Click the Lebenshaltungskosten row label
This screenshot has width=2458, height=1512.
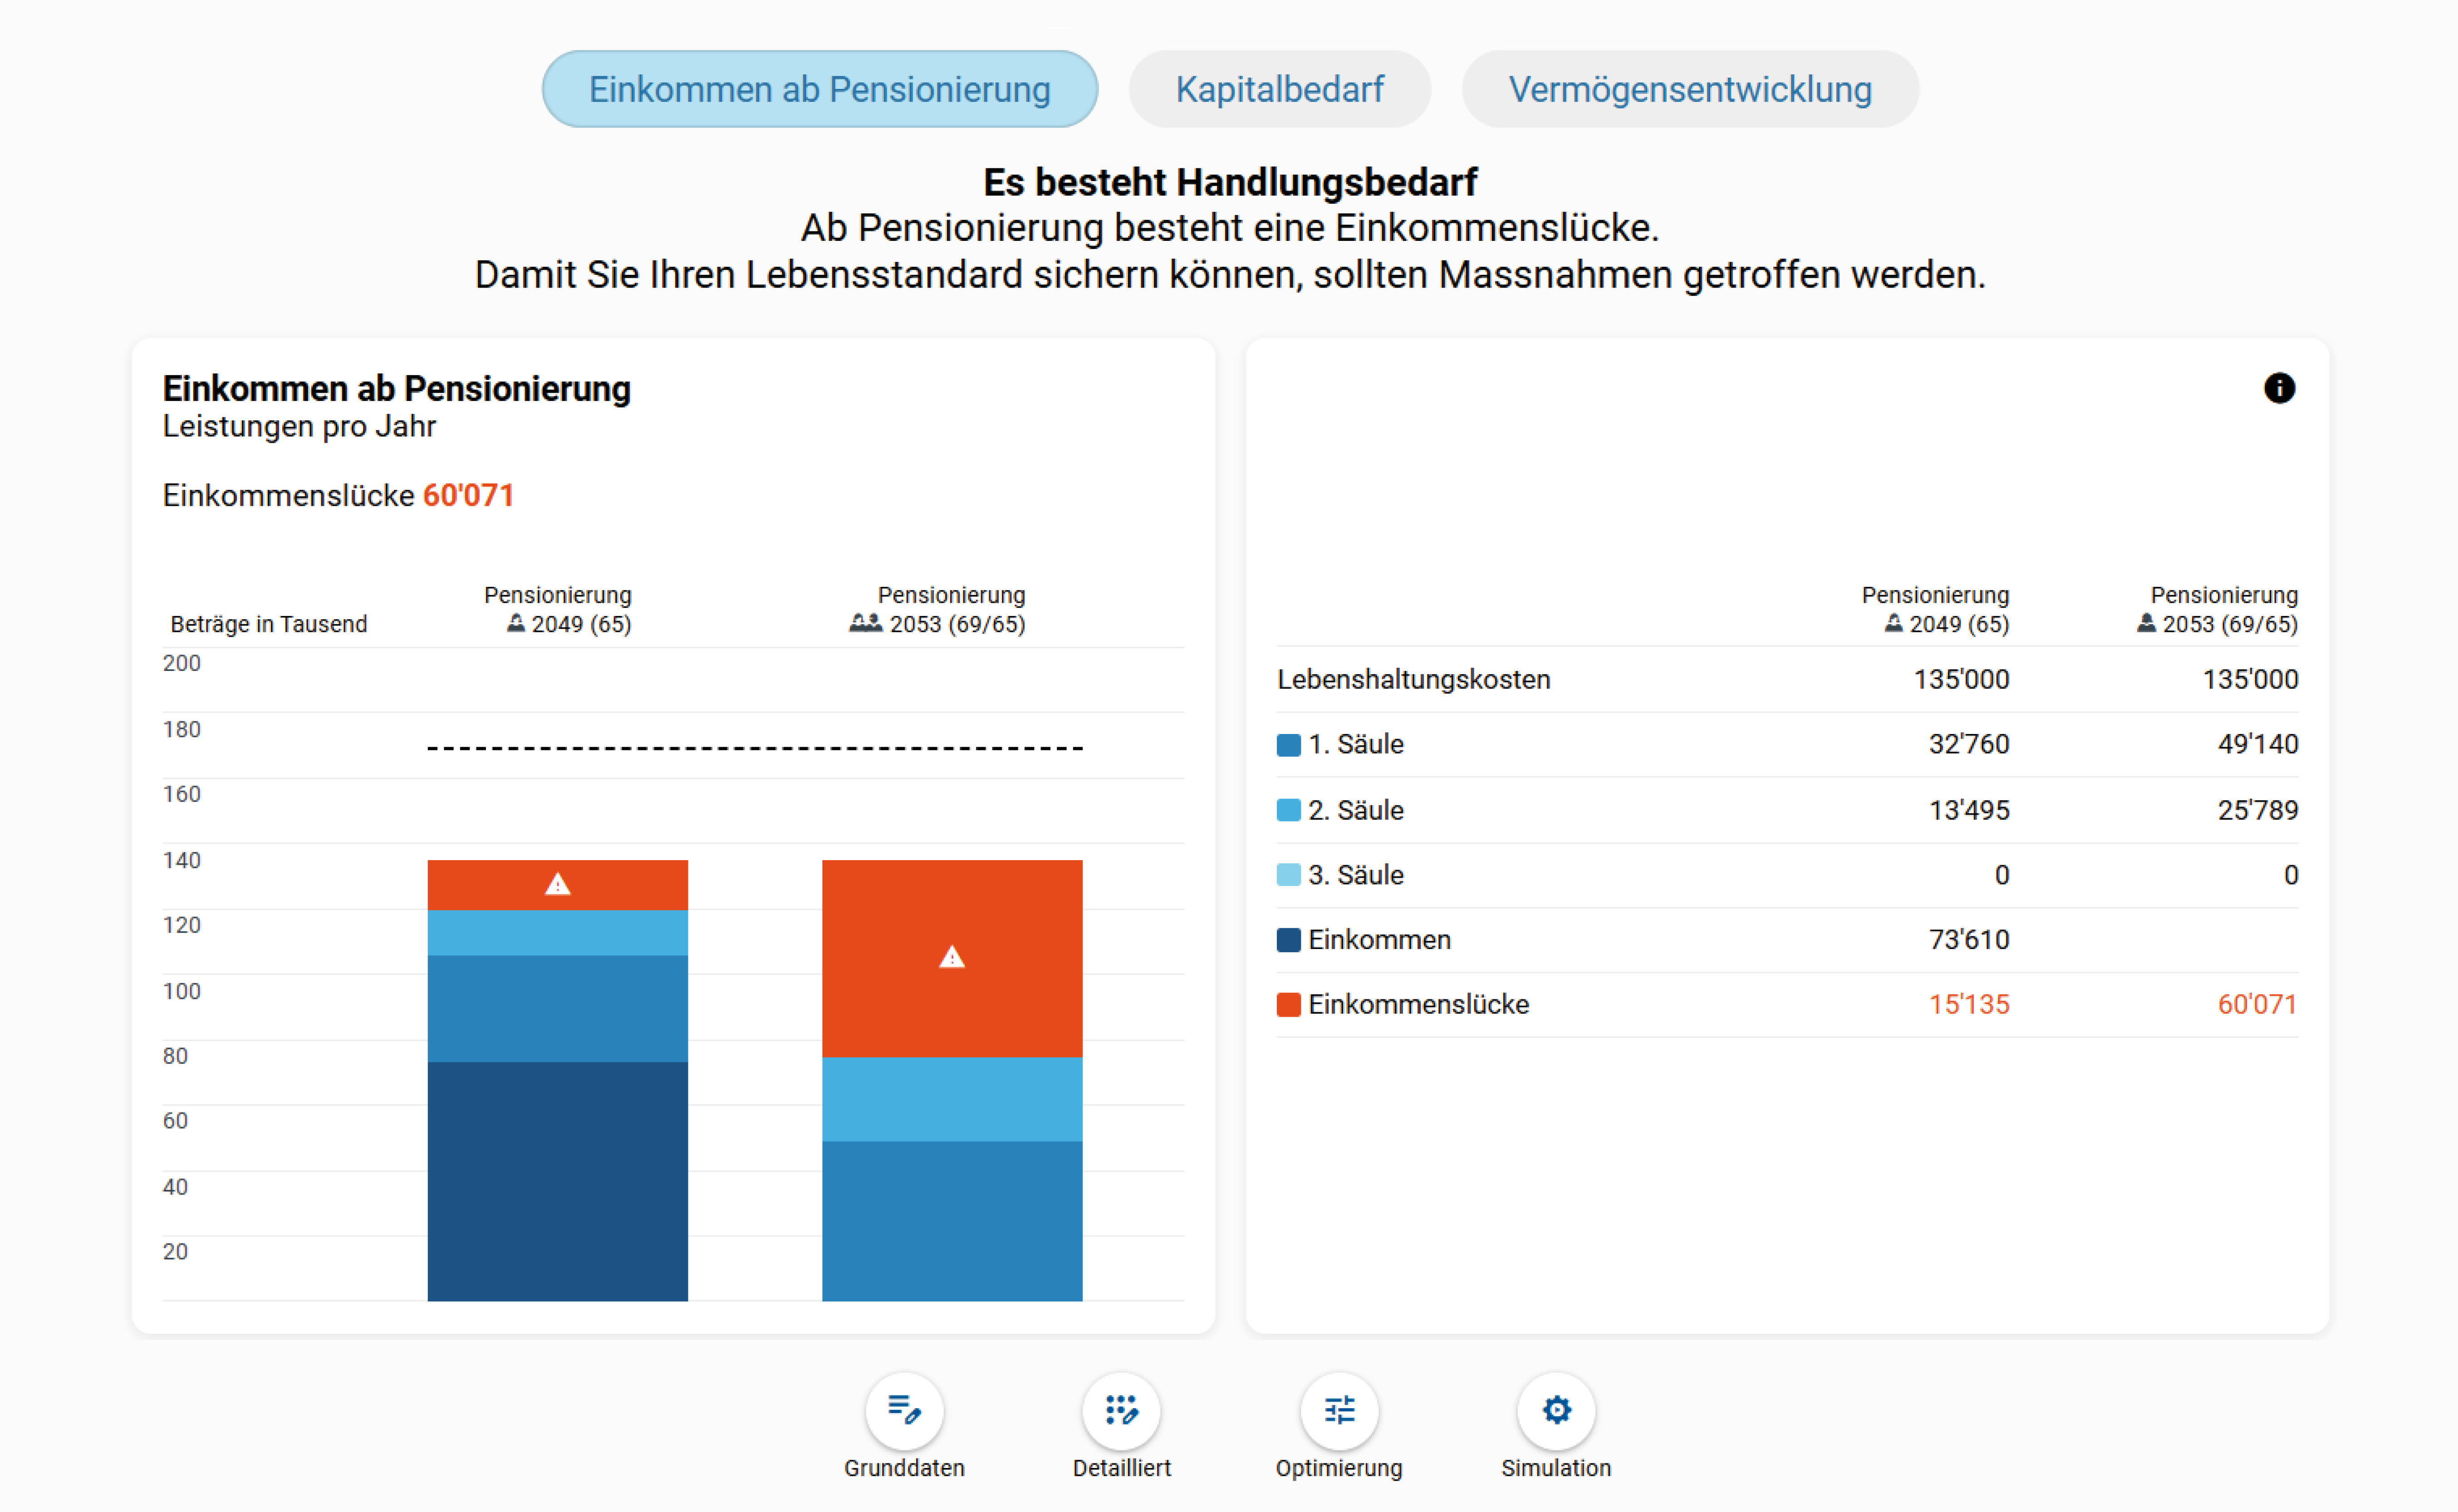point(1413,680)
